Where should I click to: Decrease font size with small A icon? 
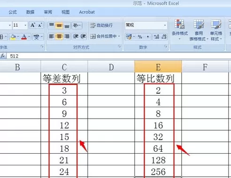(x=40, y=25)
